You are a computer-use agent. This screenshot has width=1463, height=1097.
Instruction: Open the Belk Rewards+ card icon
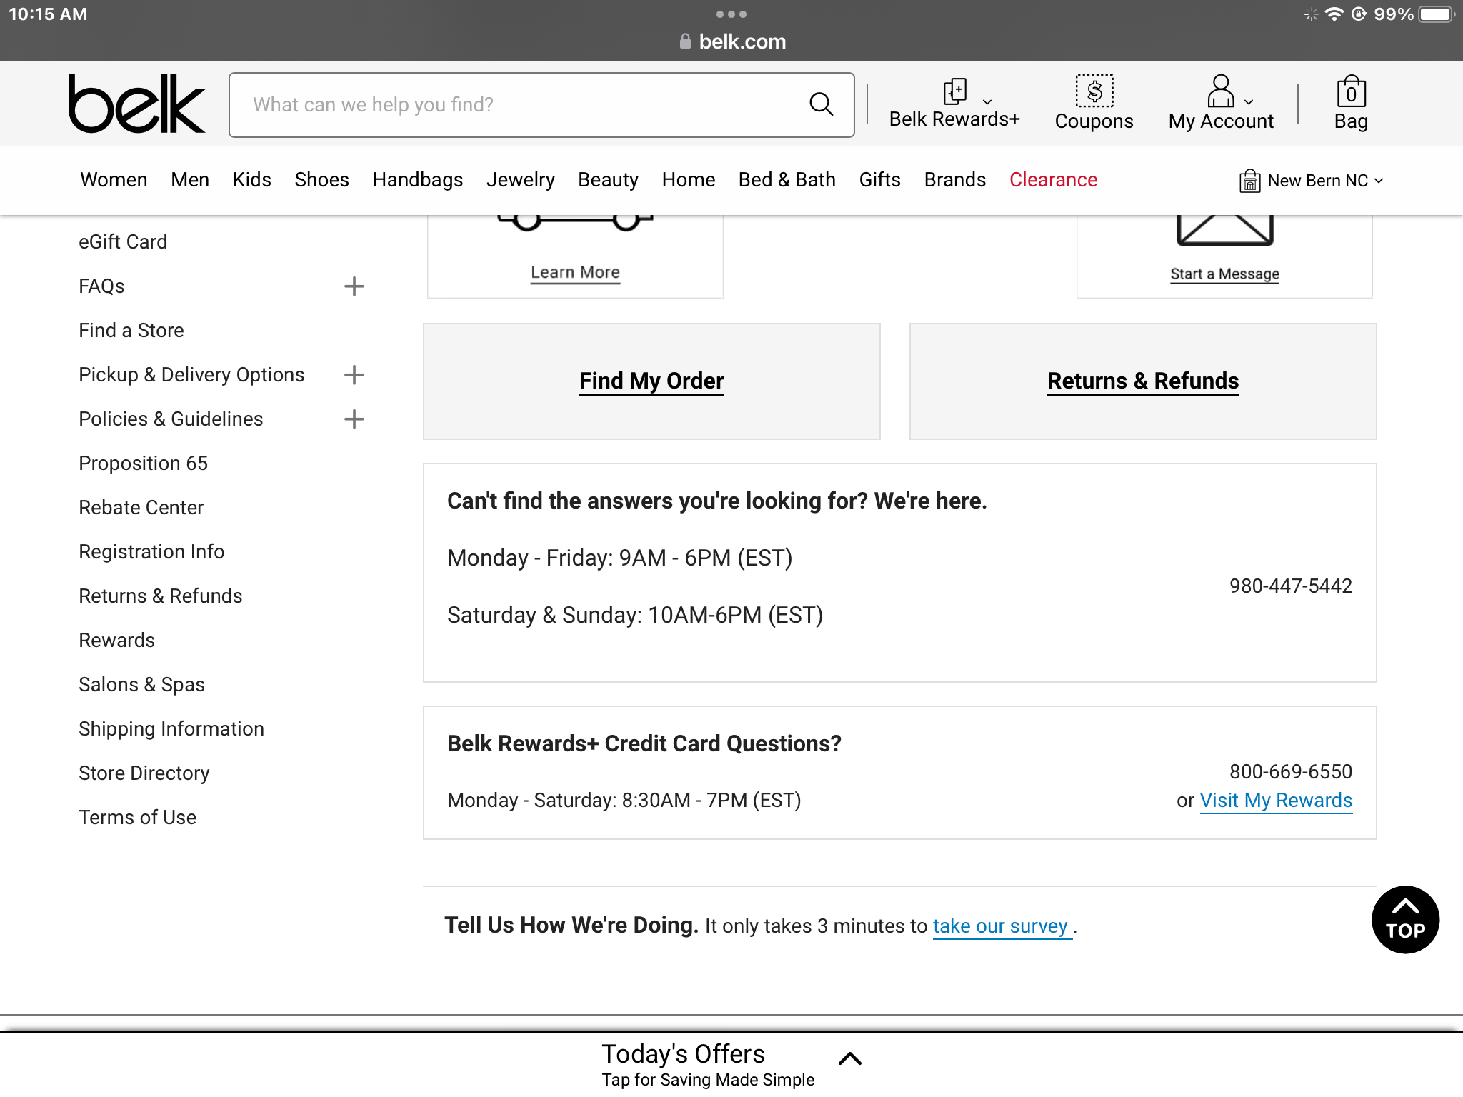point(954,91)
